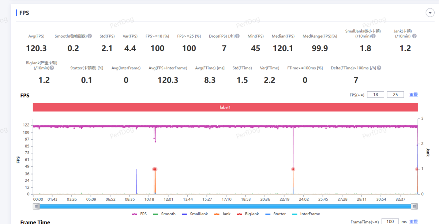Toggle FPS series in chart legend
The image size is (439, 224).
tap(139, 214)
